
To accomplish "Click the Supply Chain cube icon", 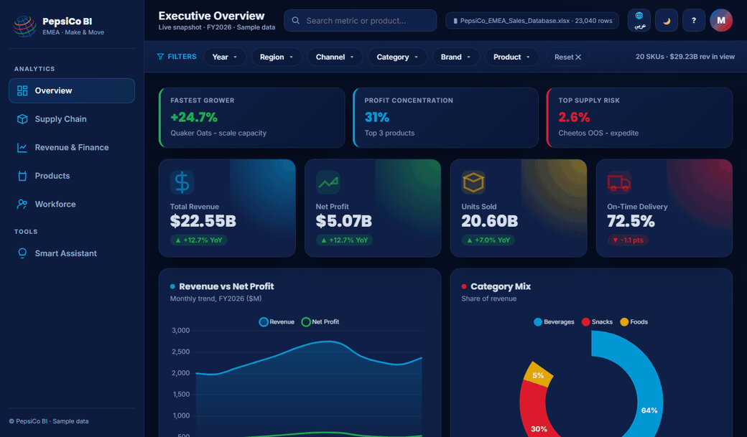I will (x=22, y=119).
